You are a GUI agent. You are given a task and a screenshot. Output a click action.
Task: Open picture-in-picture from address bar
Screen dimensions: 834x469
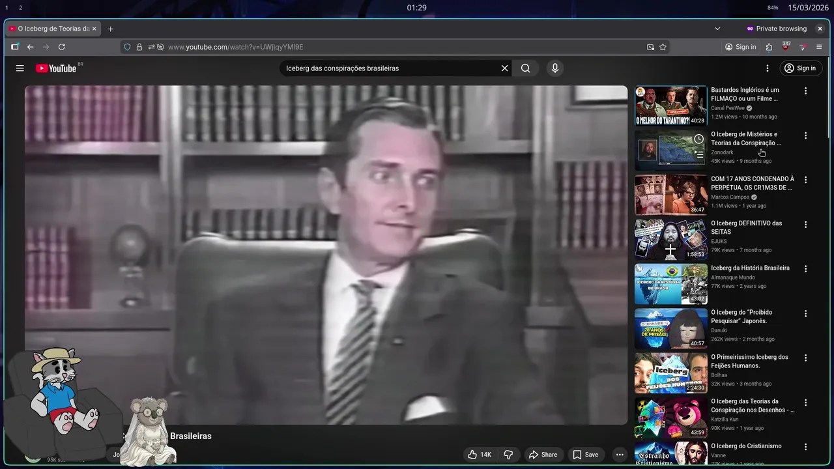[650, 47]
